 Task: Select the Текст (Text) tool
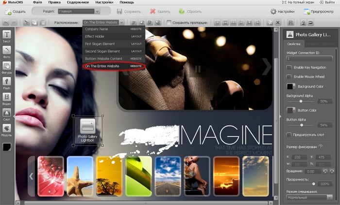tap(7, 37)
